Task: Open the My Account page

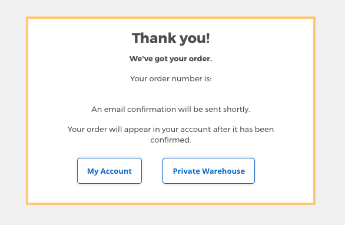Action: click(110, 171)
